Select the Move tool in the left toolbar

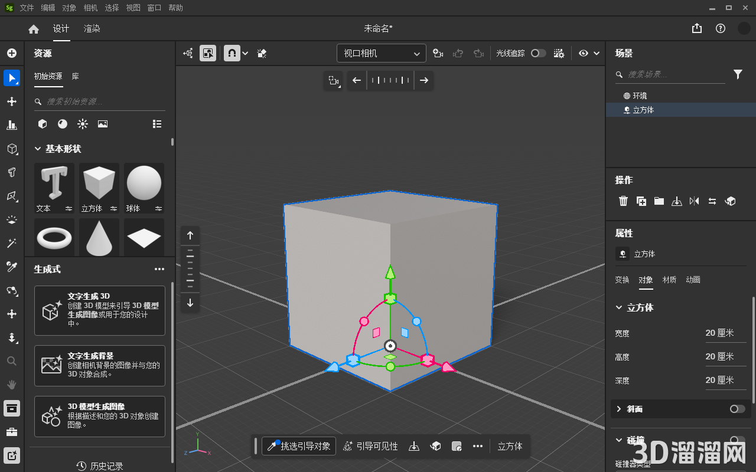(12, 101)
